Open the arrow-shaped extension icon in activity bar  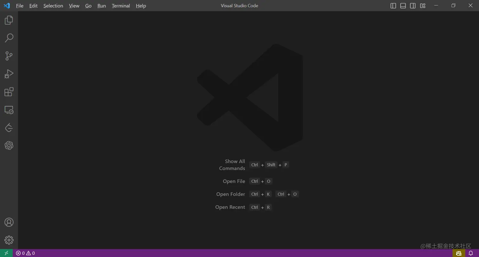(9, 128)
